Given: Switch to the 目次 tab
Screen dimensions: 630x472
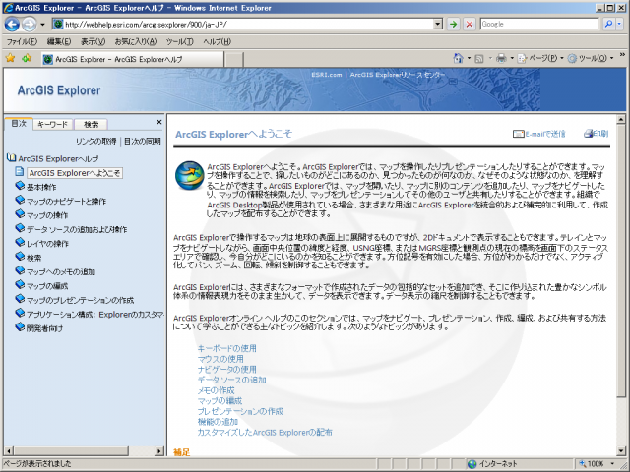Looking at the screenshot, I should [19, 124].
